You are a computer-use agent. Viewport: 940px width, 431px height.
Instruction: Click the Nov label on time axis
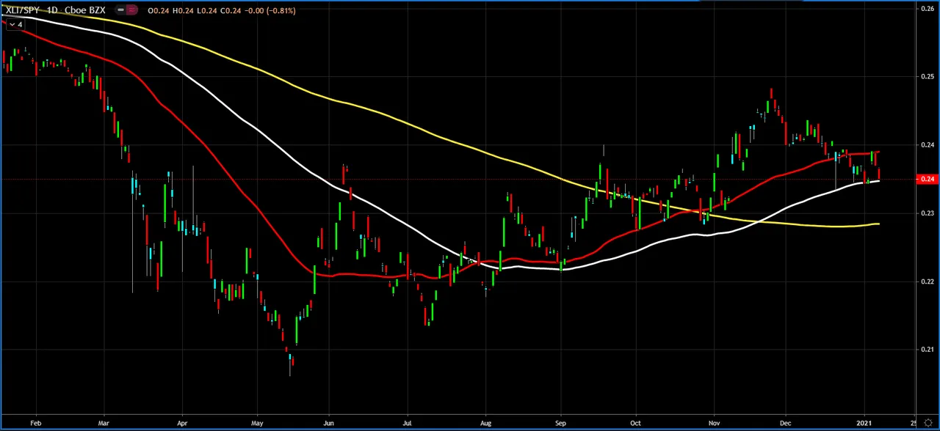[715, 423]
